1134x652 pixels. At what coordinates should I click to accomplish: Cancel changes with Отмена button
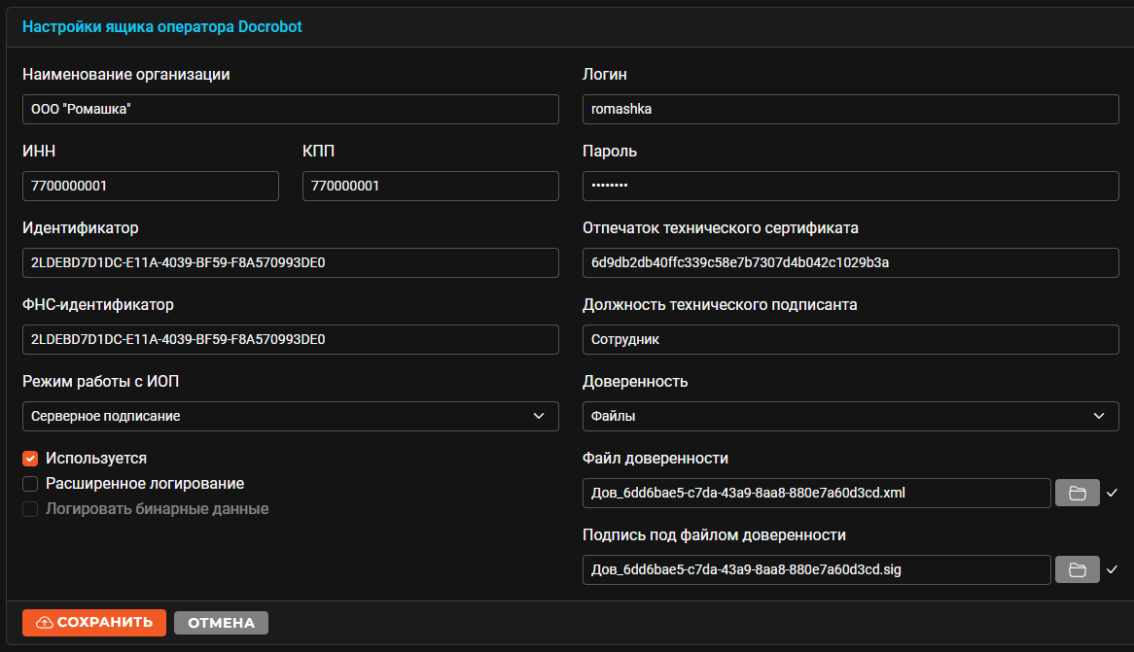pyautogui.click(x=222, y=623)
